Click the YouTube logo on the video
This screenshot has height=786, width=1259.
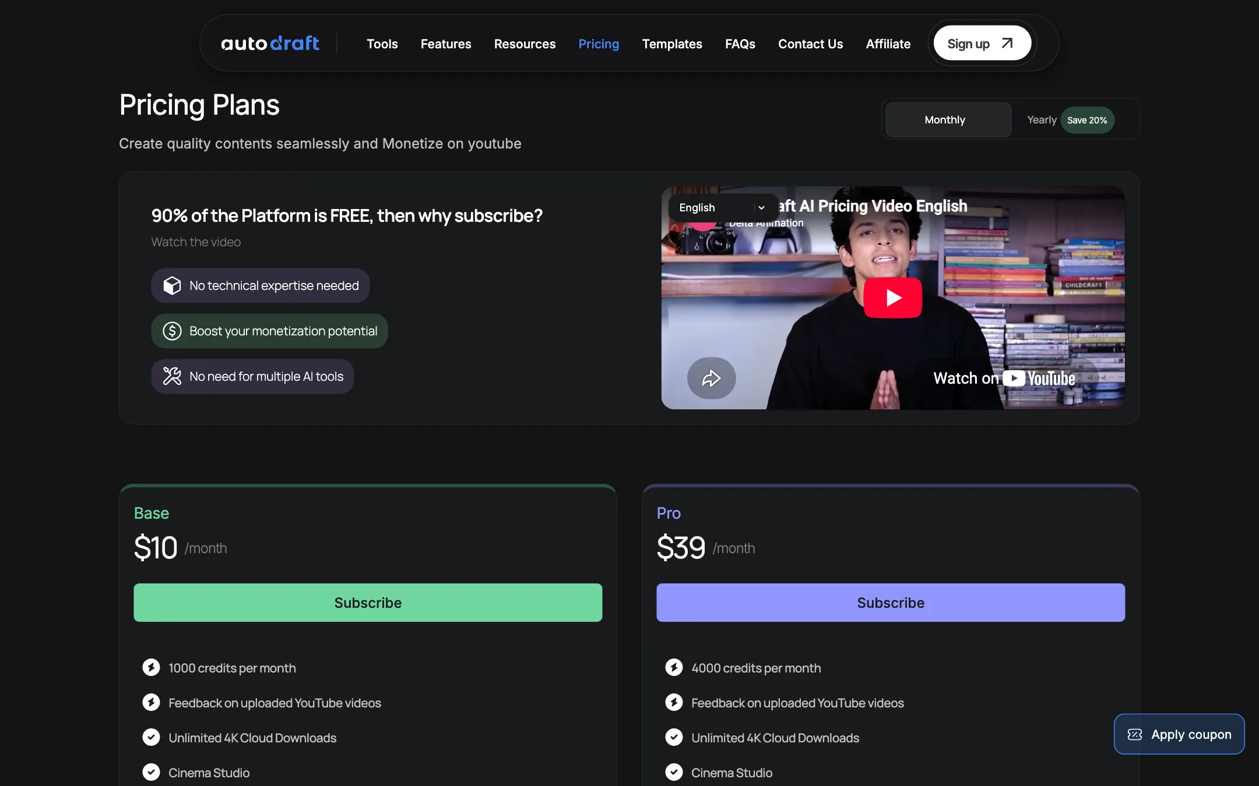click(x=1039, y=378)
